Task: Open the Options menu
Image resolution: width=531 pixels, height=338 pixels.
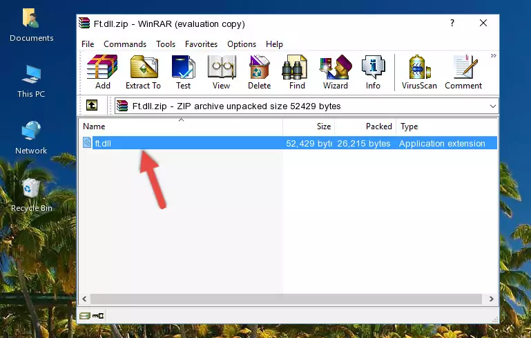Action: [x=242, y=44]
